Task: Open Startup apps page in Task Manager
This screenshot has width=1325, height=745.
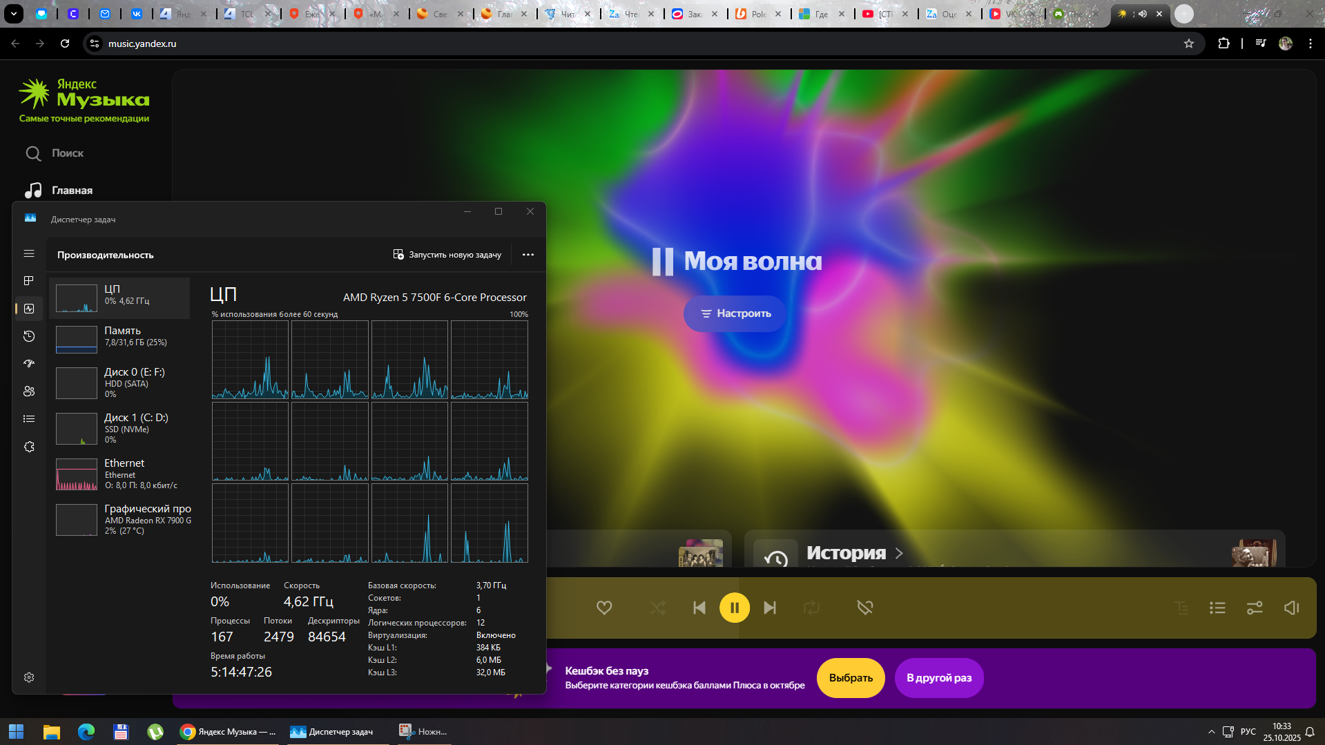Action: click(x=29, y=364)
